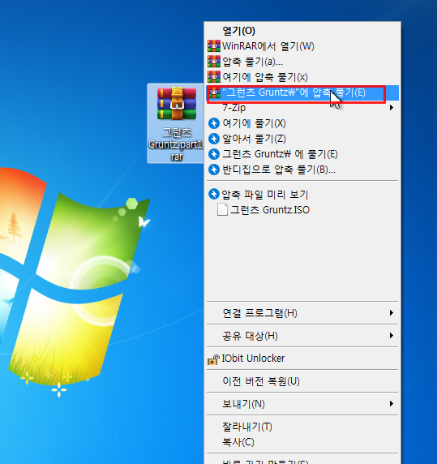Open the 7-Zip submenu

(x=302, y=108)
